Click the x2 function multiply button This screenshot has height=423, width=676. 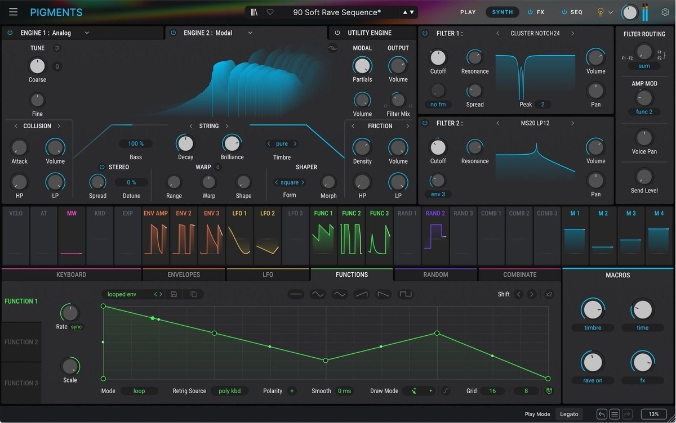pyautogui.click(x=549, y=294)
